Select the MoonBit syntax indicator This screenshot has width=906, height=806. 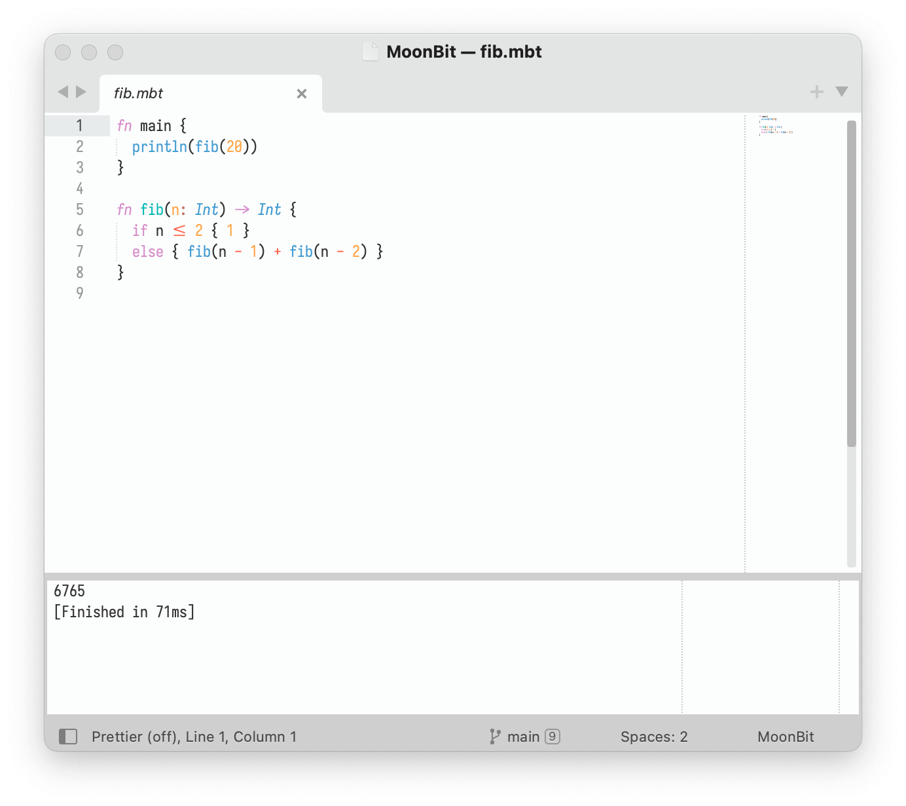785,737
